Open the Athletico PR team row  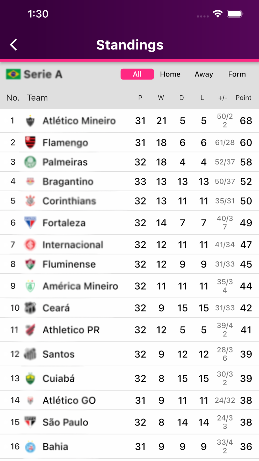129,330
